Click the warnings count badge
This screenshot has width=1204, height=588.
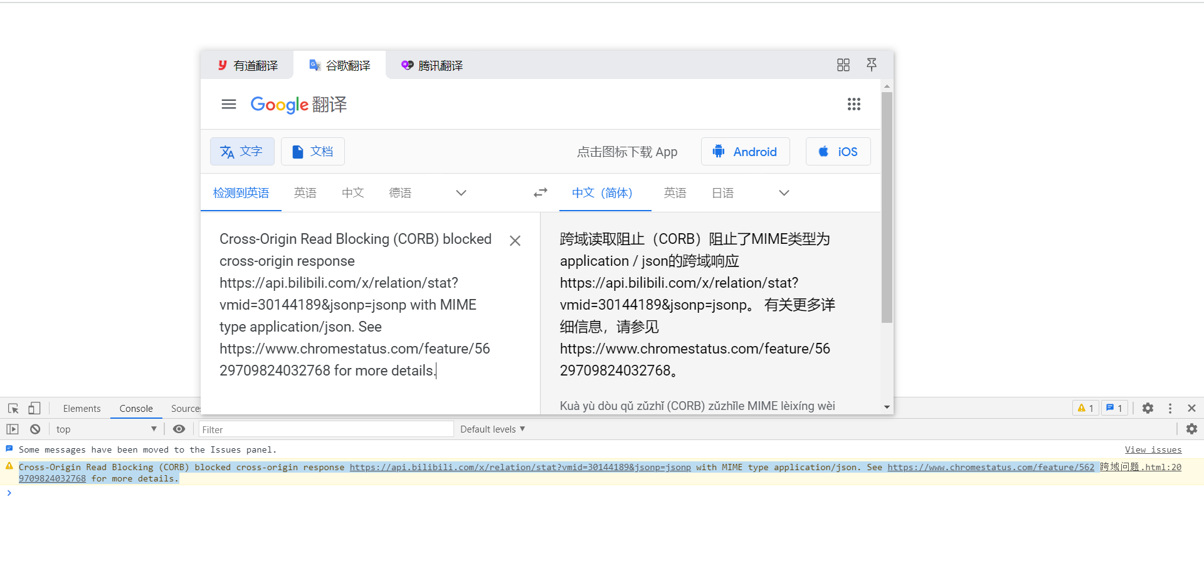1085,408
